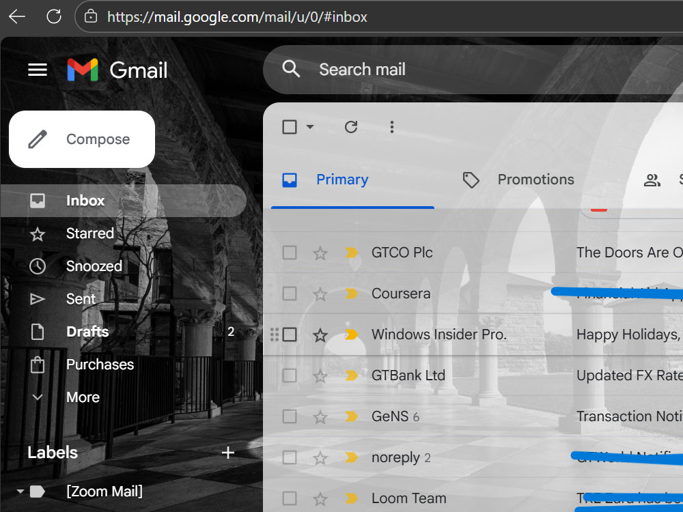The image size is (683, 512).
Task: Toggle importance marker on GTCO Plc email
Action: pos(351,253)
